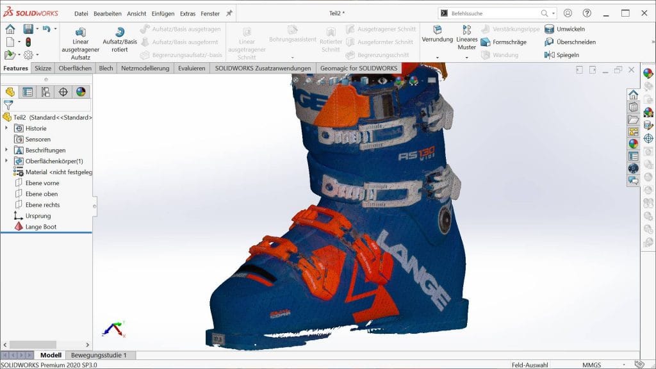This screenshot has height=369, width=656.
Task: Click the feature tree filter funnel icon
Action: 8,105
